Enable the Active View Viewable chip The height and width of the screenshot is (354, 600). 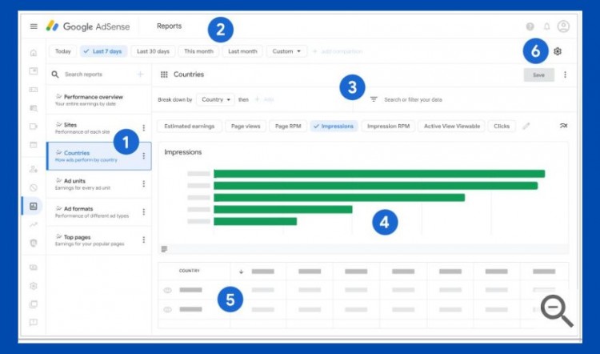point(452,126)
